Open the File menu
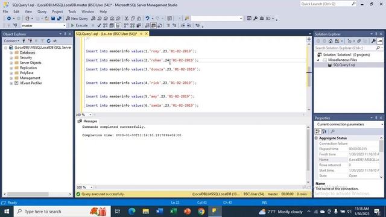Viewport: 386px width, 217px height. pyautogui.click(x=5, y=11)
